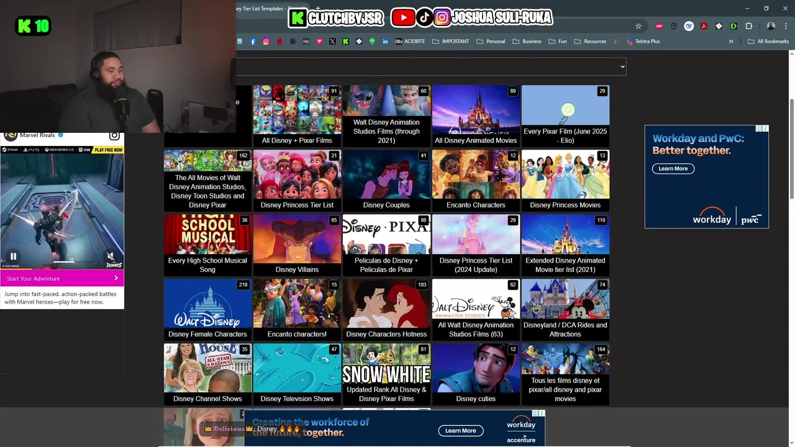
Task: Open Disney Princess Tier List 2024 Update
Action: (476, 245)
